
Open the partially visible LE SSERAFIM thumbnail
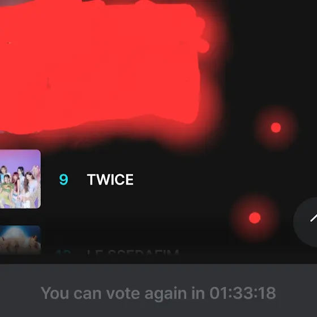click(20, 239)
